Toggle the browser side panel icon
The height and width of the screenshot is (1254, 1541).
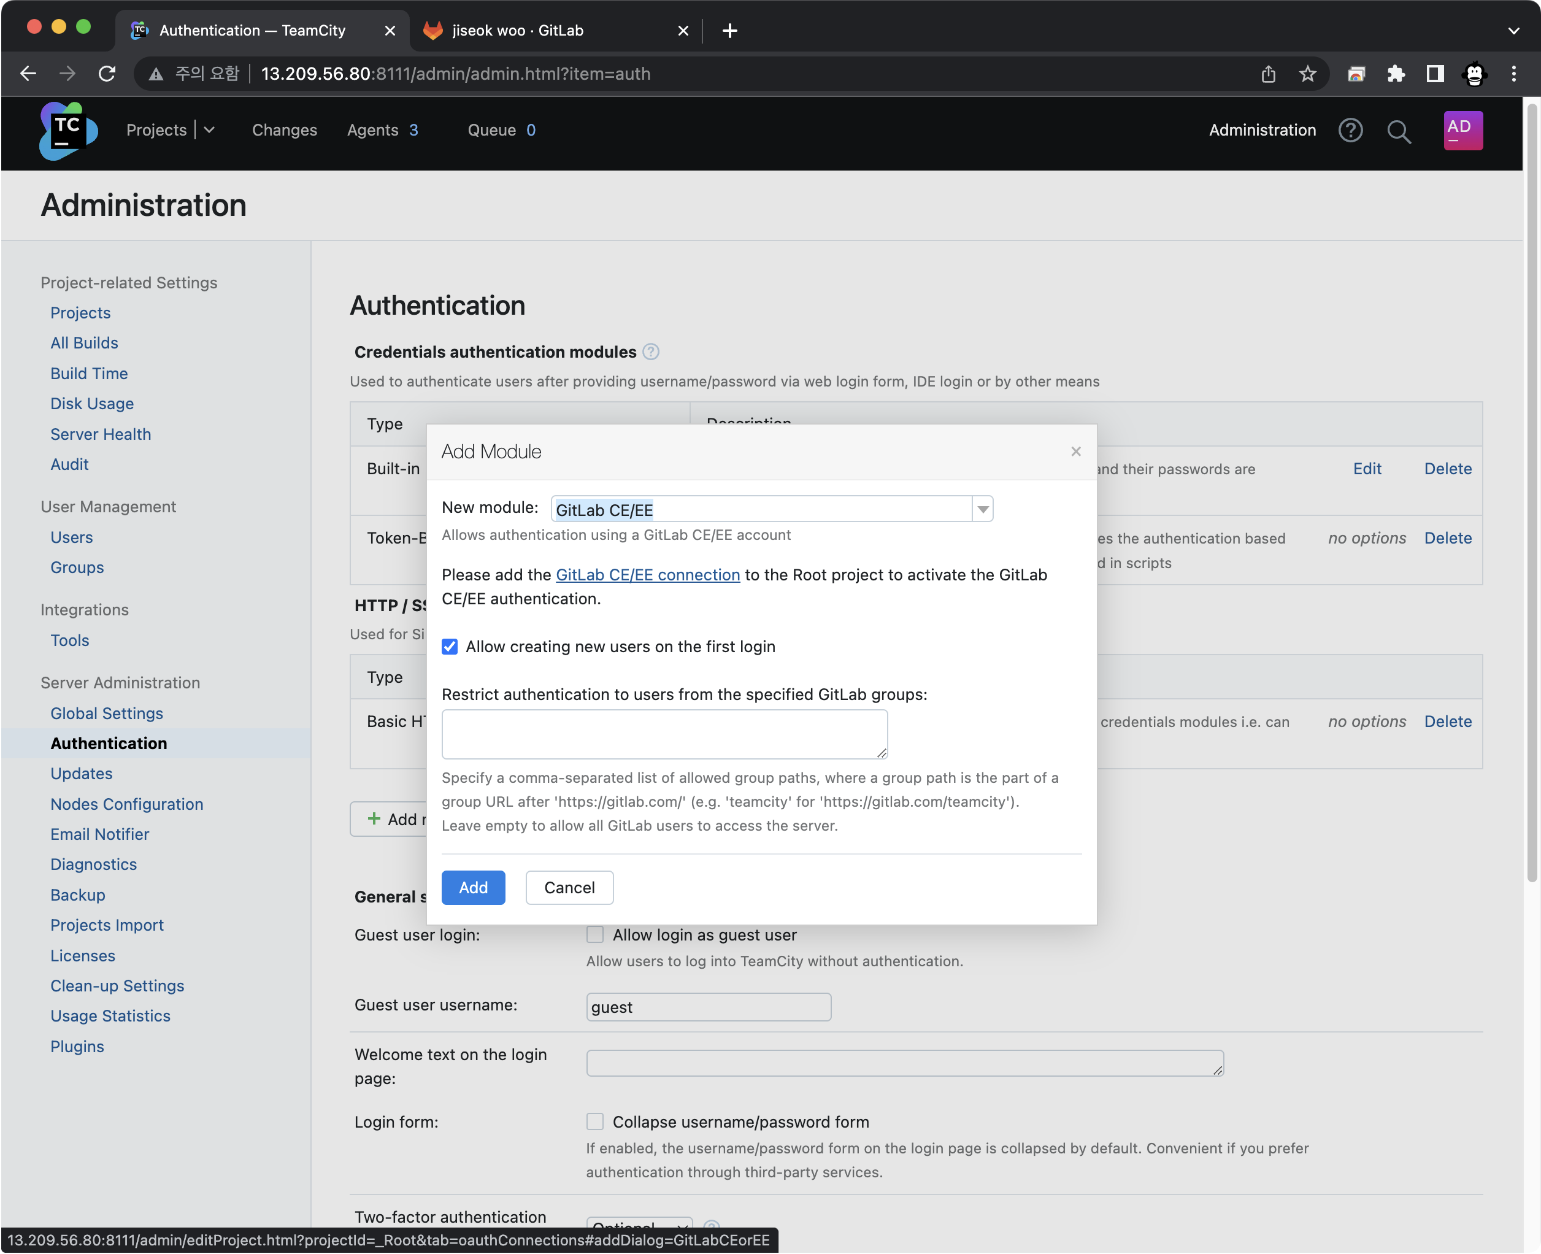point(1435,74)
